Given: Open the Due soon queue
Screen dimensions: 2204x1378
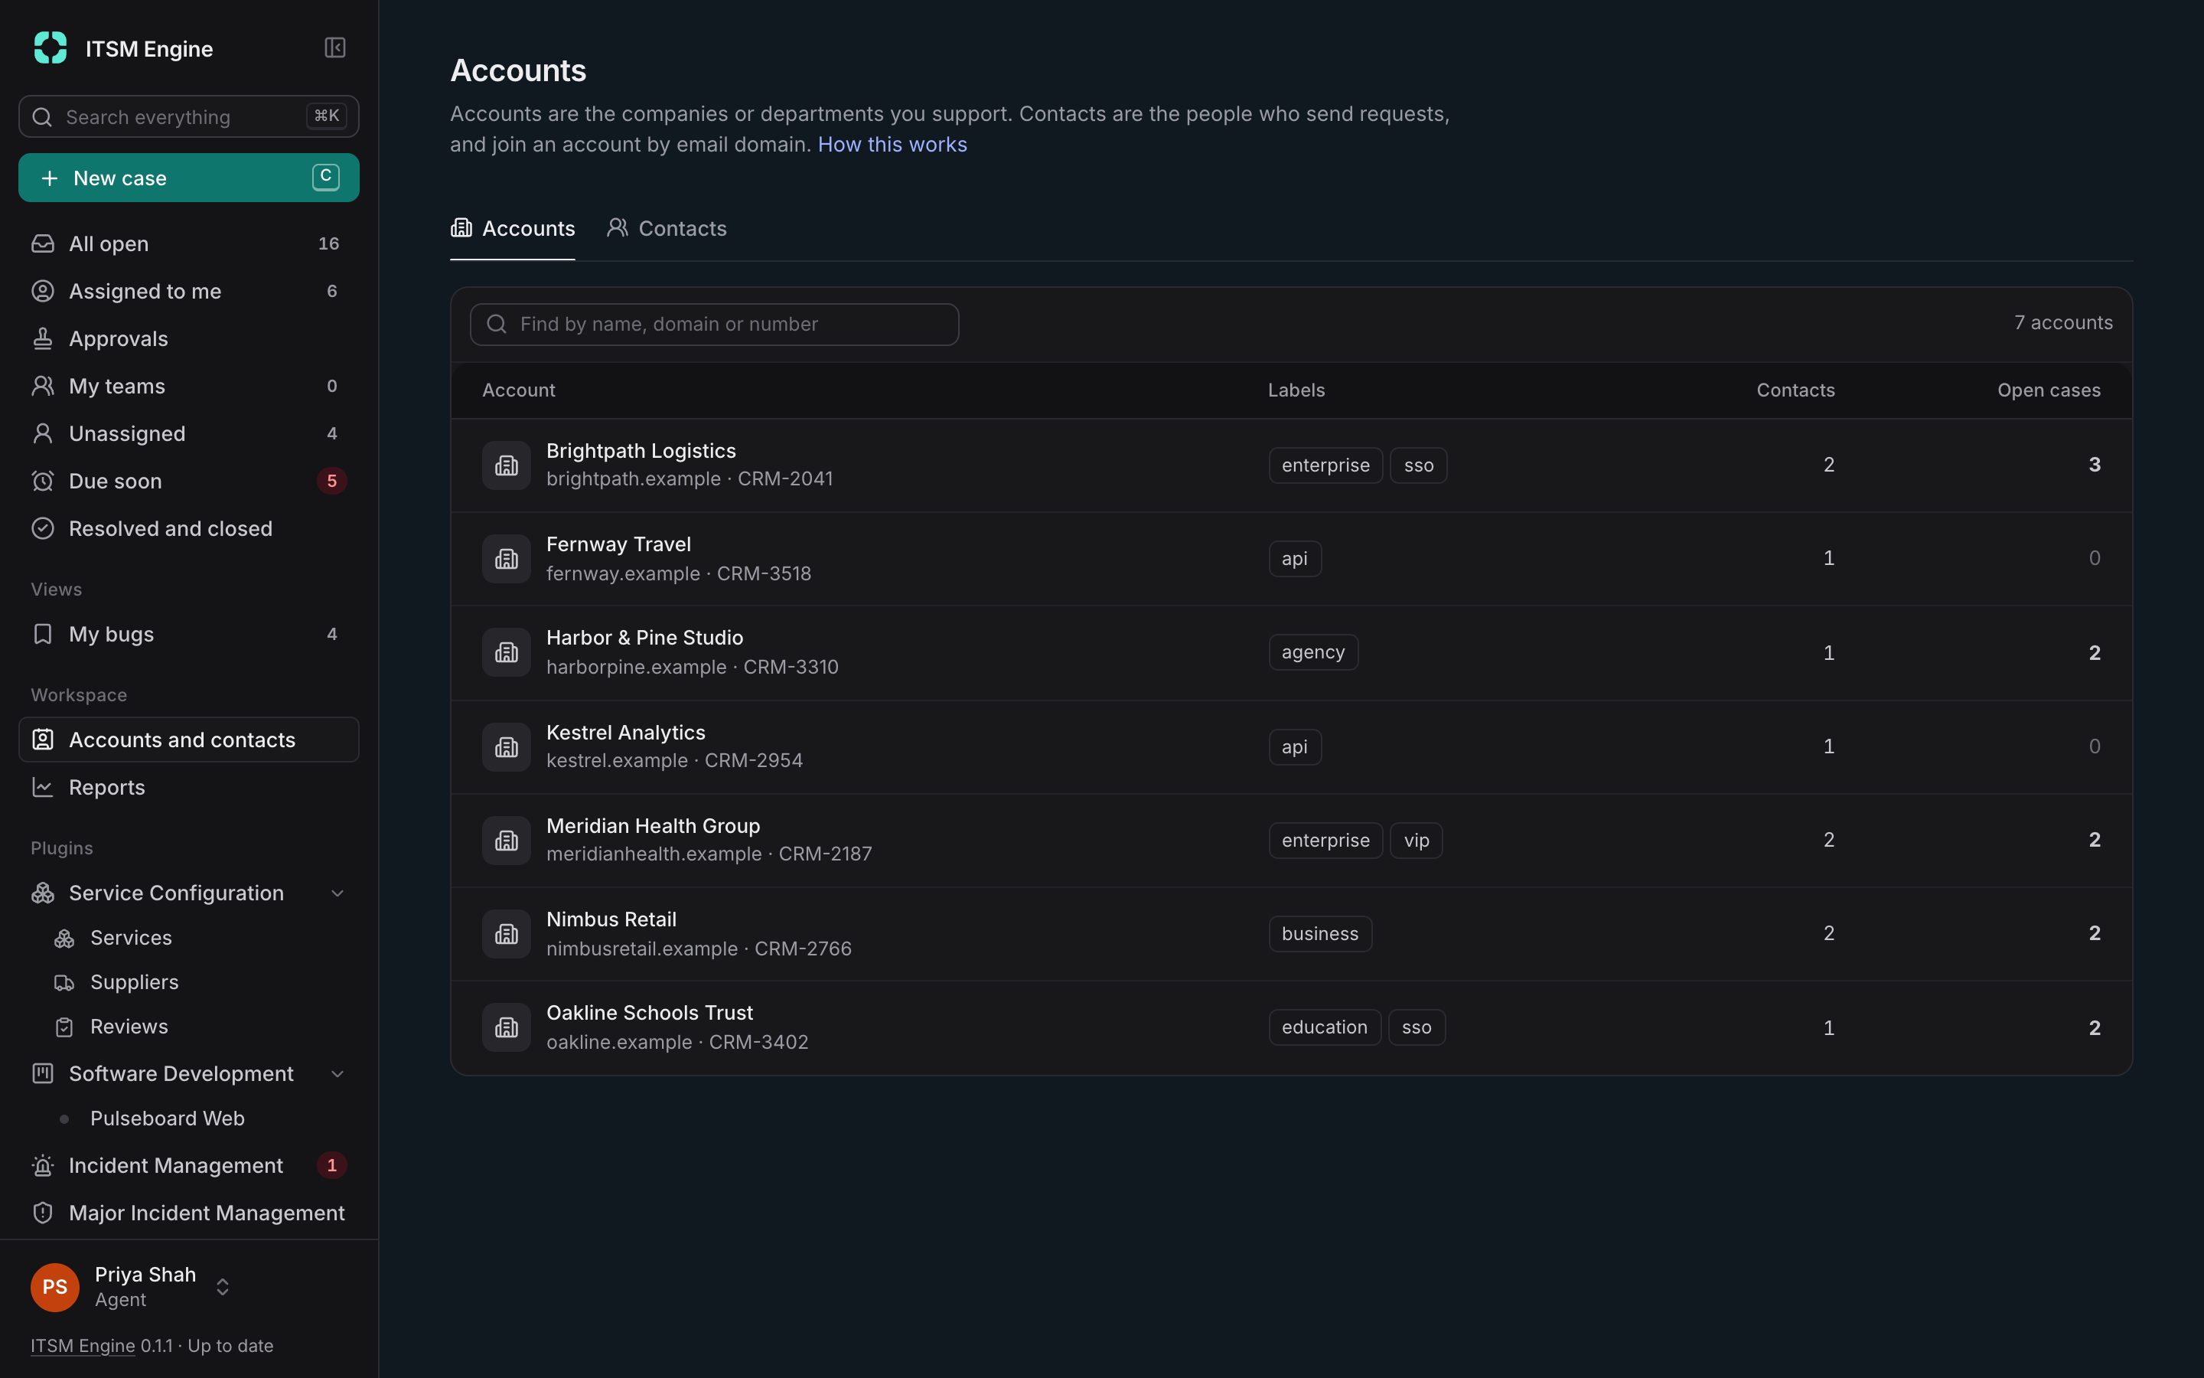Looking at the screenshot, I should point(188,480).
